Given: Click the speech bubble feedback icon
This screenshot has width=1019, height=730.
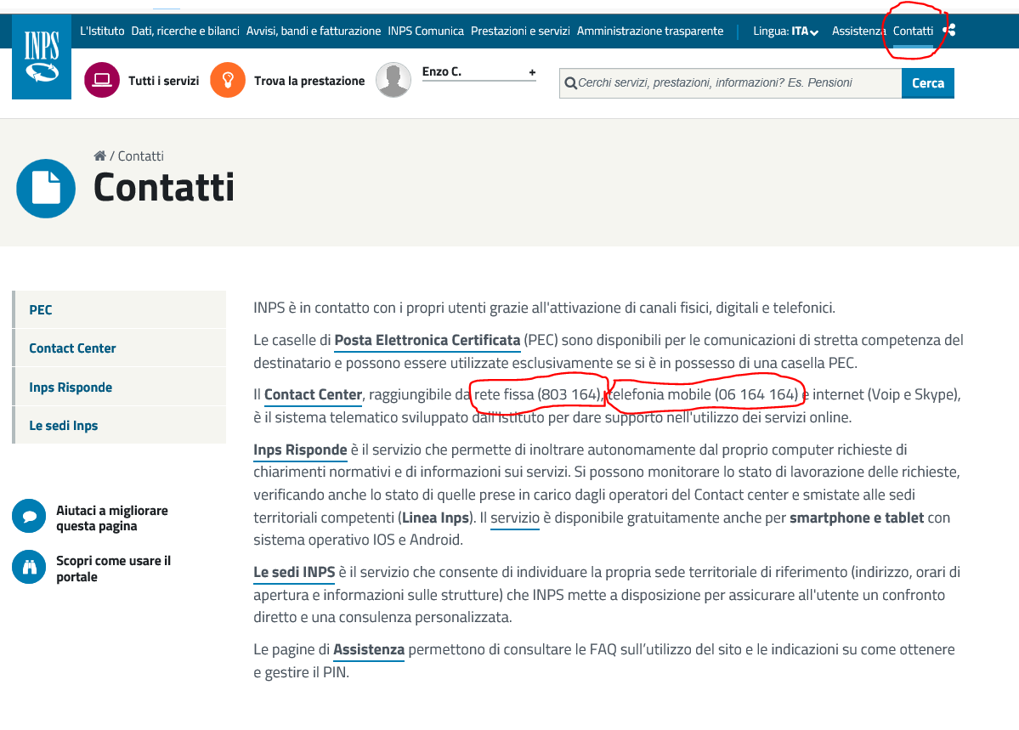Looking at the screenshot, I should [x=29, y=517].
